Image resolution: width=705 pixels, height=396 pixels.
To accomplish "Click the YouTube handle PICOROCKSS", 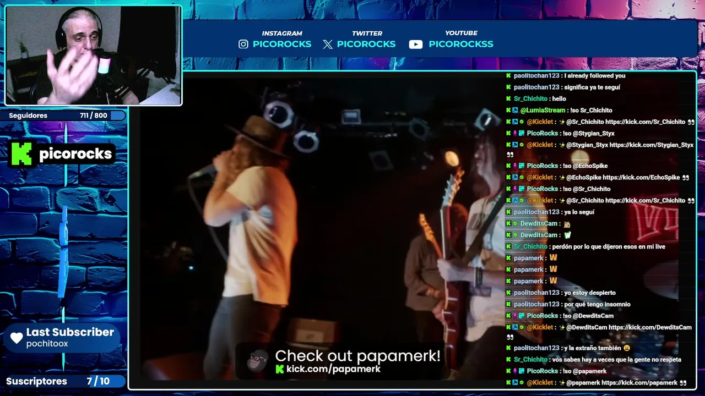I will [x=461, y=44].
